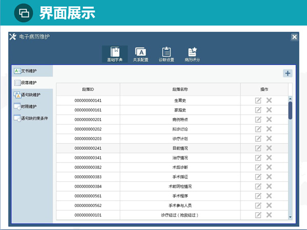Edit the 生育史 row

click(x=258, y=100)
